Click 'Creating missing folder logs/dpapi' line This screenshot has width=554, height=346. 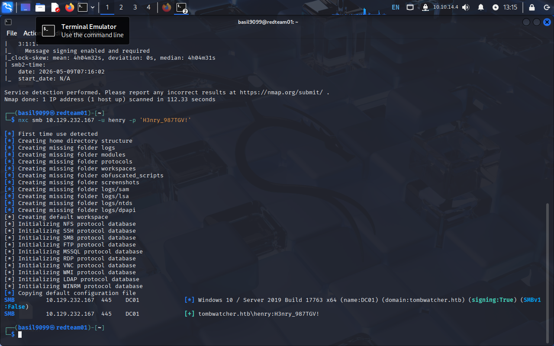point(70,210)
